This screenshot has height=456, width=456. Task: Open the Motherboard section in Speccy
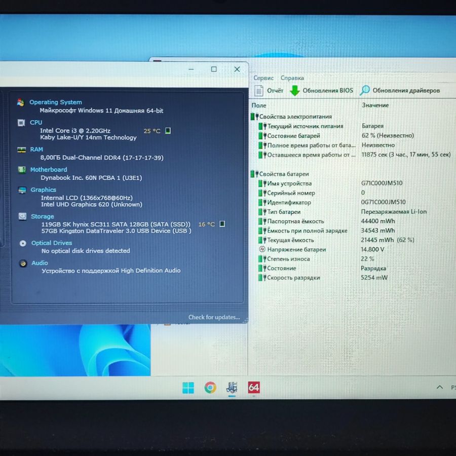click(49, 170)
